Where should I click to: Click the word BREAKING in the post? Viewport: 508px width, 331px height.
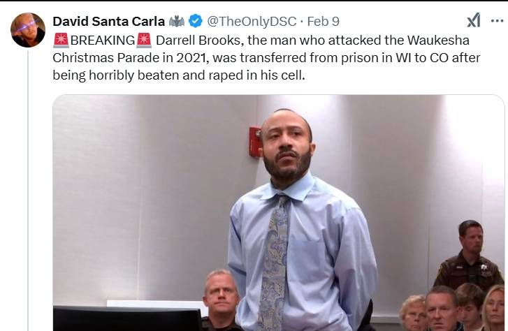[103, 41]
